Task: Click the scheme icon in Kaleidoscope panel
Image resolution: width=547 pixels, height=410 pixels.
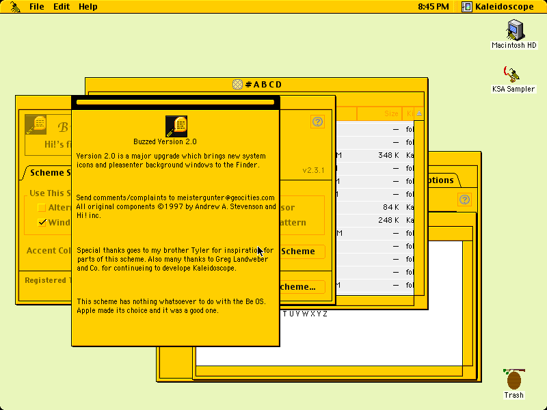Action: click(36, 125)
